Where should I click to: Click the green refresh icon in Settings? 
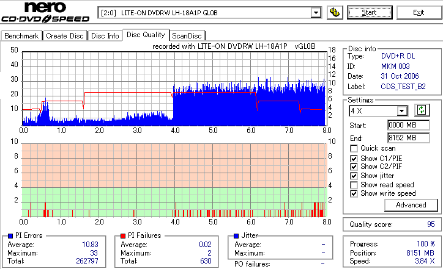422,110
